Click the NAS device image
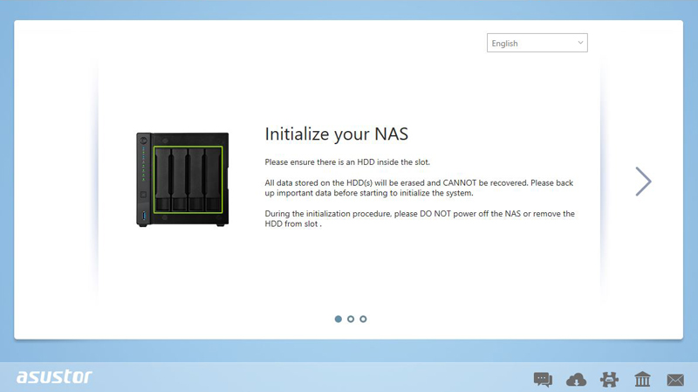The width and height of the screenshot is (698, 392). pos(182,180)
